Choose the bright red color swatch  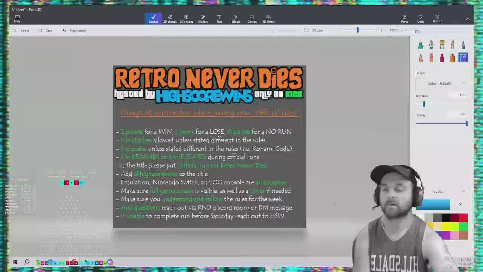[463, 218]
